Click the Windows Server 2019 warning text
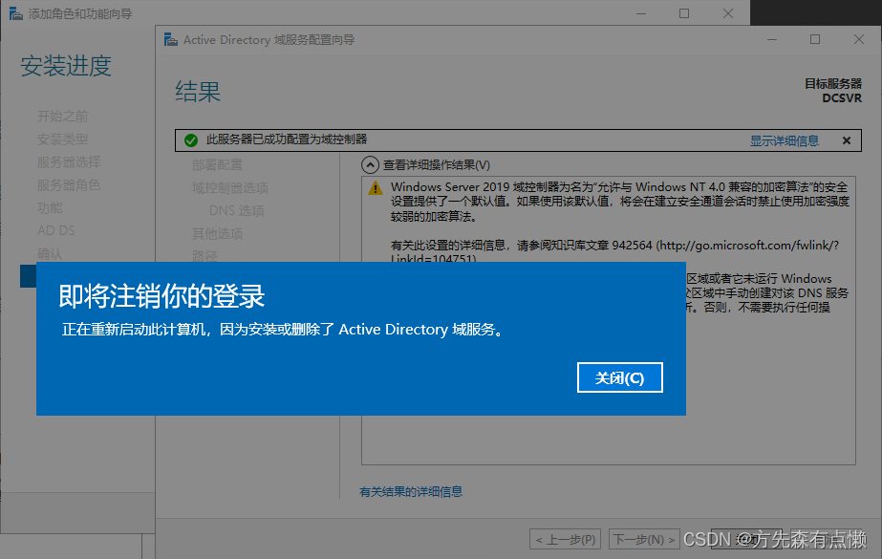 (619, 202)
